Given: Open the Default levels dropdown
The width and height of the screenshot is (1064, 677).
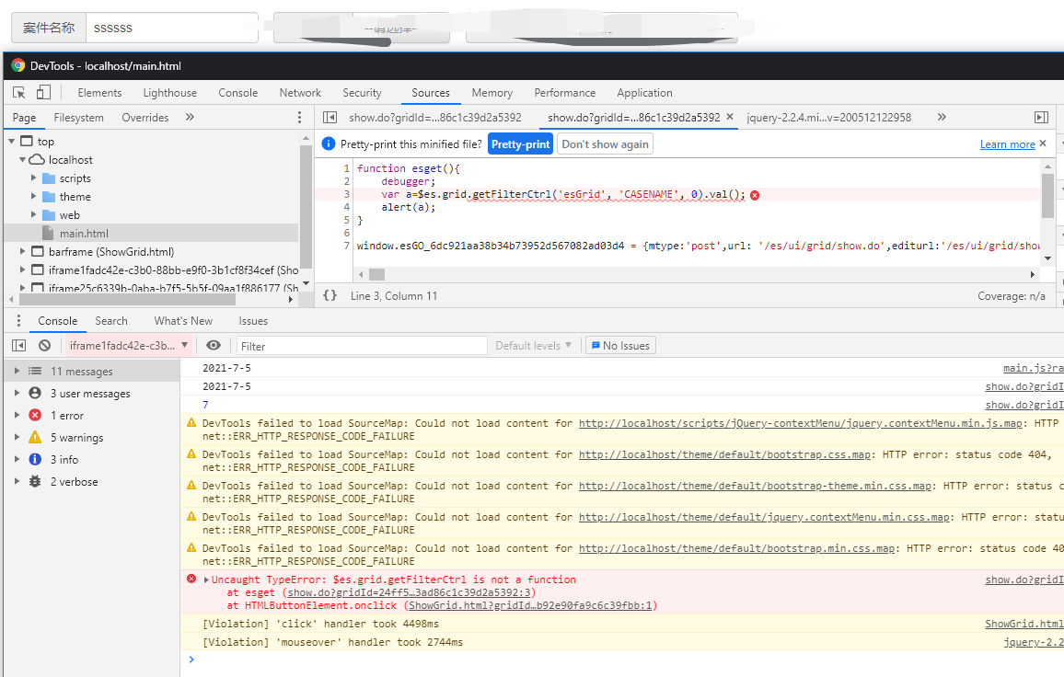Looking at the screenshot, I should point(533,345).
